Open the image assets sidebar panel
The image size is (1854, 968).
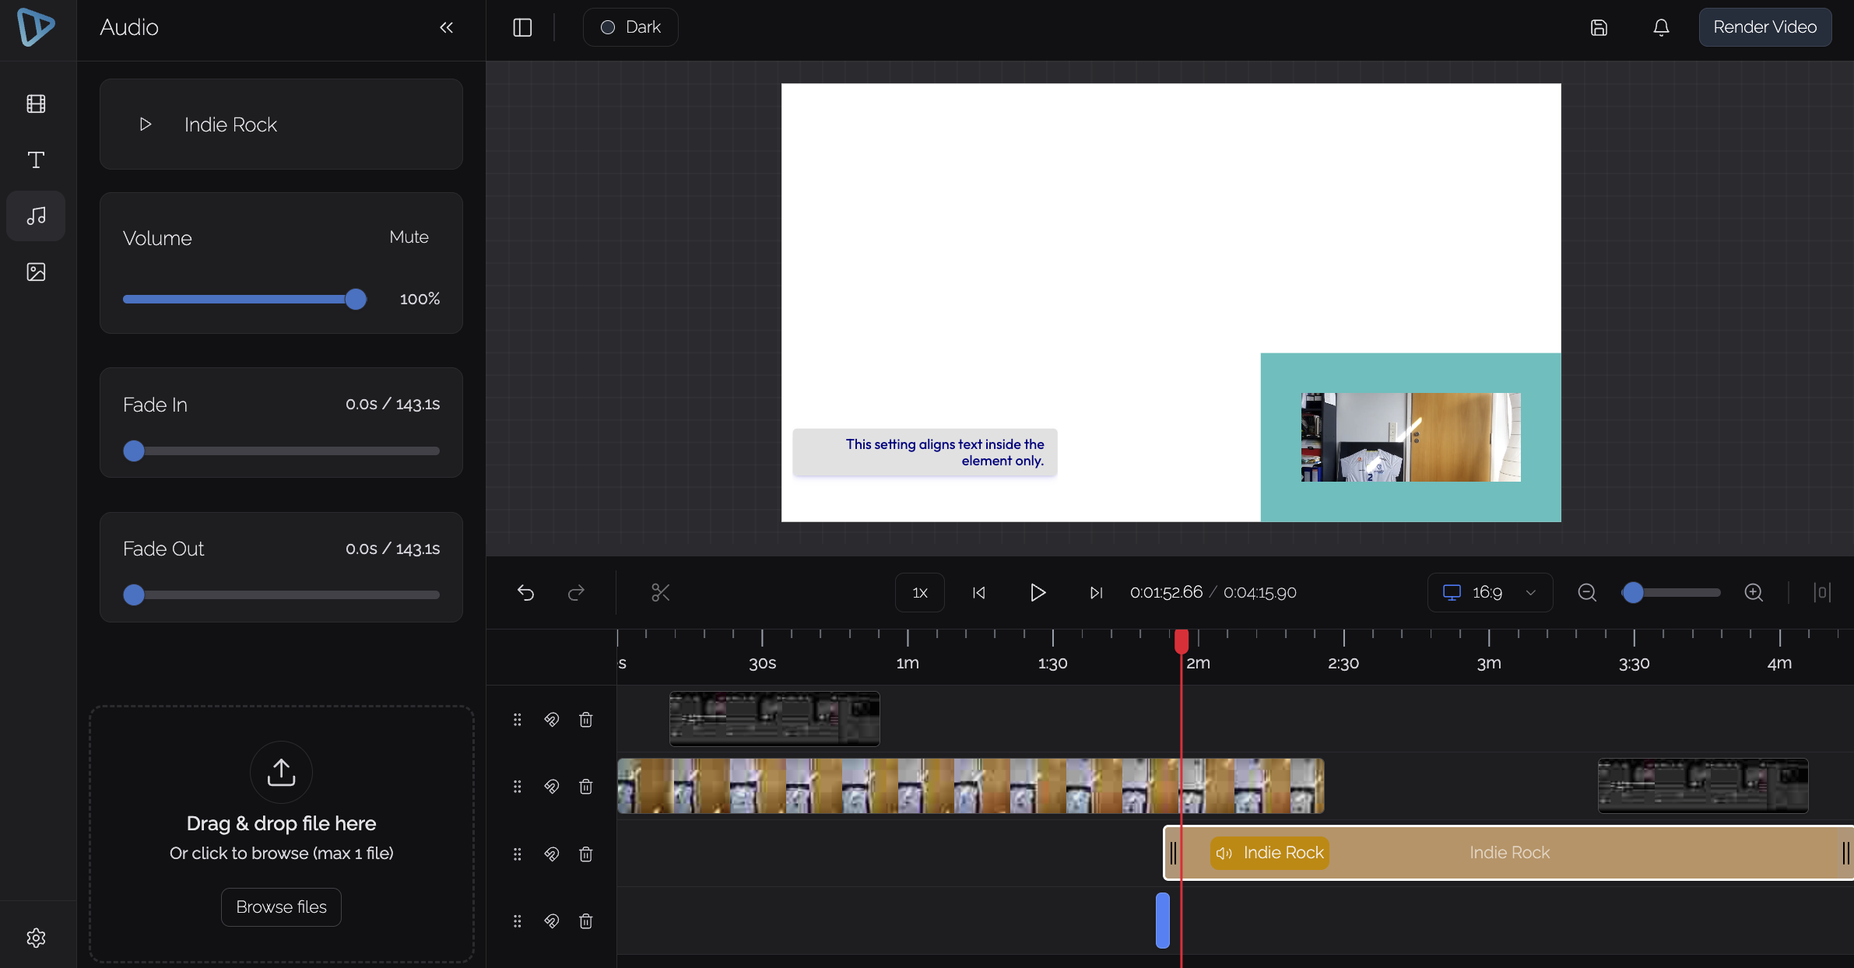pos(36,272)
